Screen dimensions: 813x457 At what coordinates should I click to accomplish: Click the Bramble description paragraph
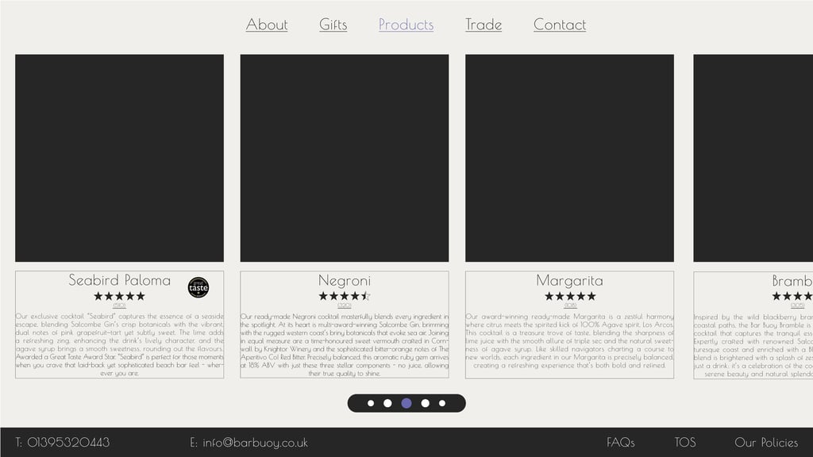753,344
